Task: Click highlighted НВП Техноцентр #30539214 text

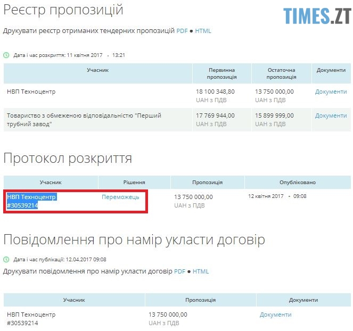Action: click(x=31, y=201)
